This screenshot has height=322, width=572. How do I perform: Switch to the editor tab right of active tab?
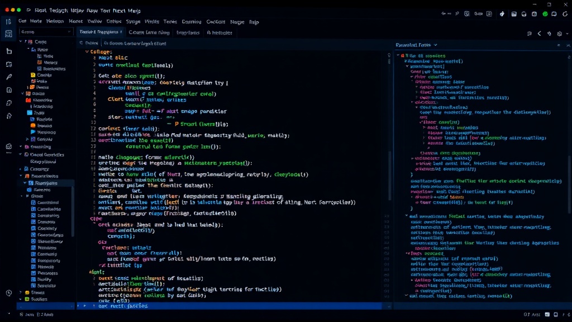click(149, 32)
